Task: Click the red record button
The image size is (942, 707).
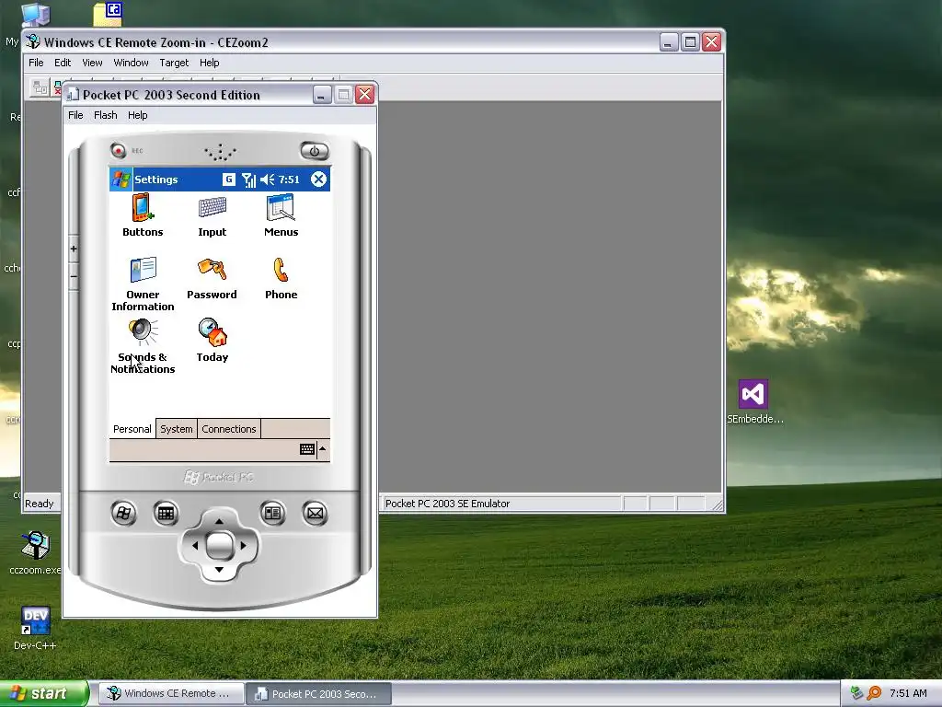Action: click(119, 150)
